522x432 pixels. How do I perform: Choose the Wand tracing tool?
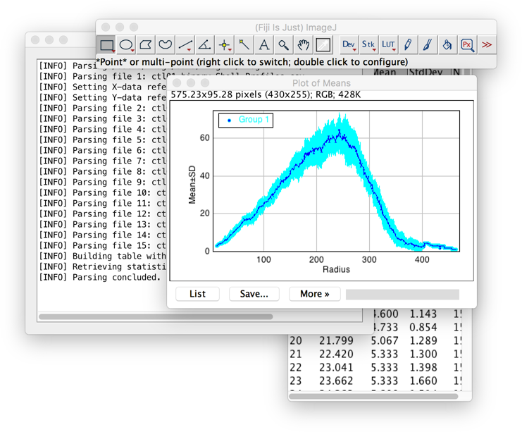pos(244,44)
